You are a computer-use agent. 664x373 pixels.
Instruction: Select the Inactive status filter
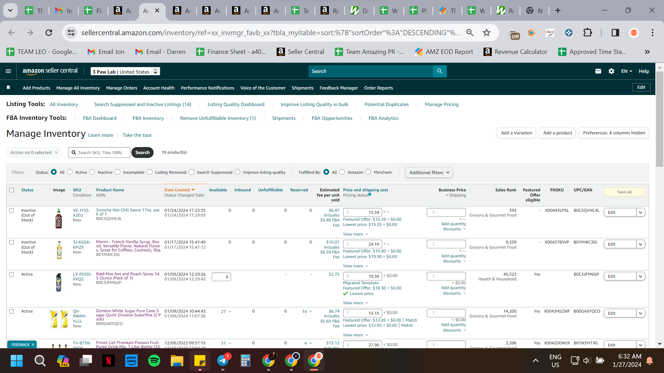pyautogui.click(x=92, y=172)
